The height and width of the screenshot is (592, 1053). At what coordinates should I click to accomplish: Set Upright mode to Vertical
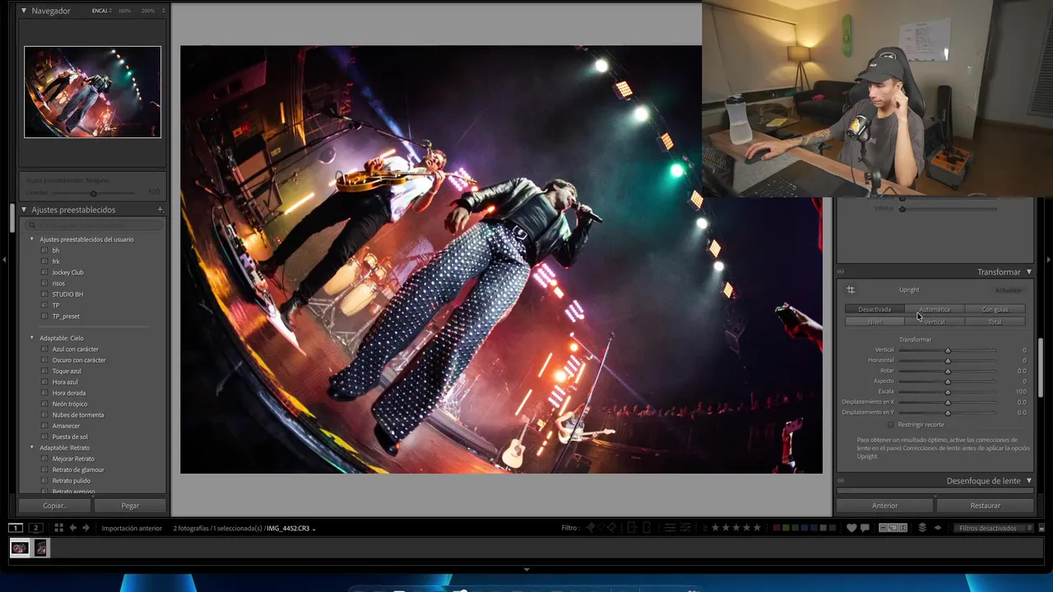coord(935,321)
